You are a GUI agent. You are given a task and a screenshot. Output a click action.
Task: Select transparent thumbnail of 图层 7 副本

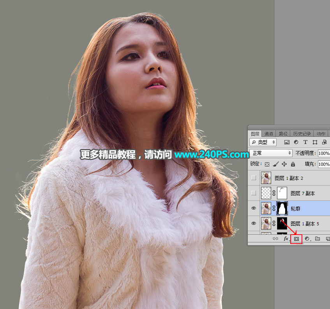click(266, 193)
